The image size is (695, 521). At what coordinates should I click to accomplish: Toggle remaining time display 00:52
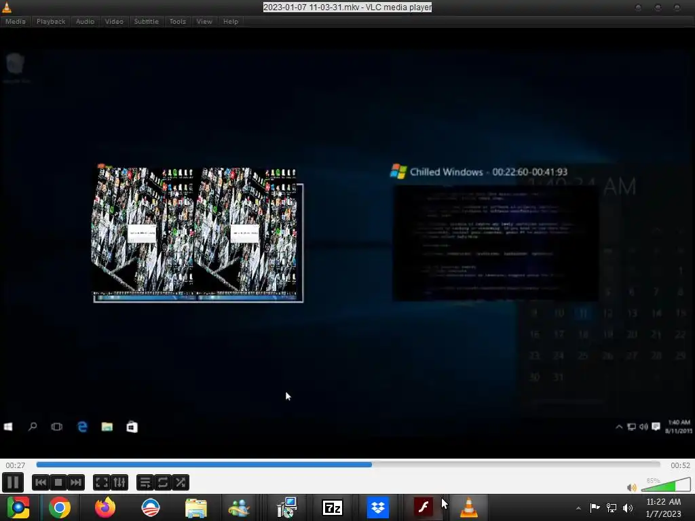[680, 465]
